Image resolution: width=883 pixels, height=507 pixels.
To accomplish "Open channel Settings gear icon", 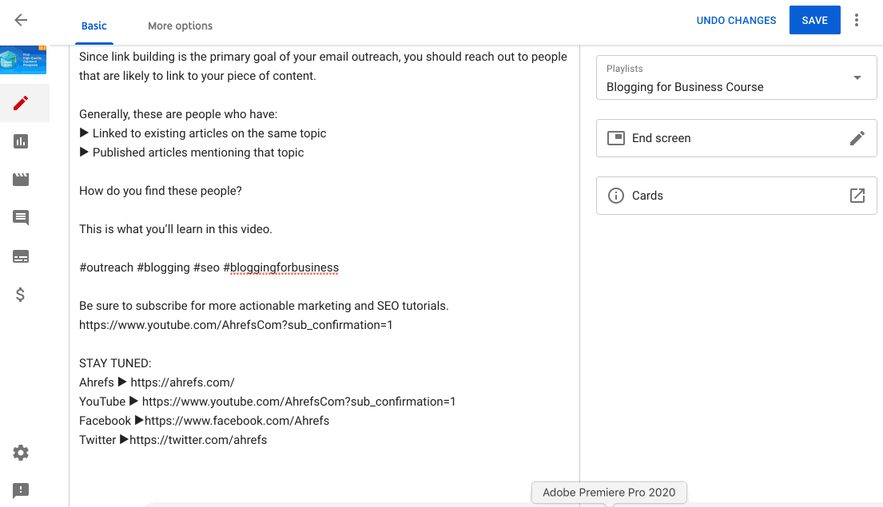I will [x=20, y=452].
